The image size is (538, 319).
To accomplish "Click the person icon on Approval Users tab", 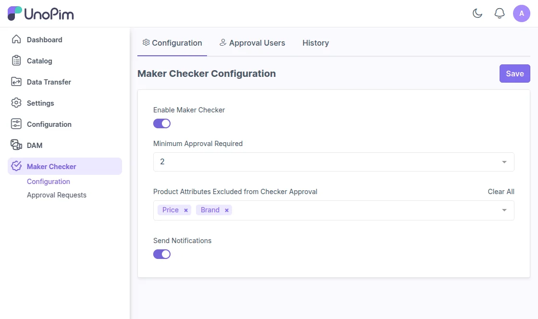I will tap(223, 42).
